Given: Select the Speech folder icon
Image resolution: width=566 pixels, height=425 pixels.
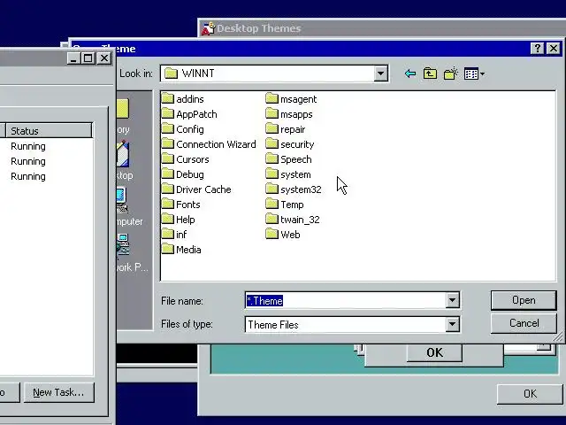Looking at the screenshot, I should (272, 158).
